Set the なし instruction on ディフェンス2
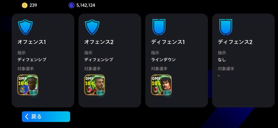The height and width of the screenshot is (128, 278). [222, 60]
